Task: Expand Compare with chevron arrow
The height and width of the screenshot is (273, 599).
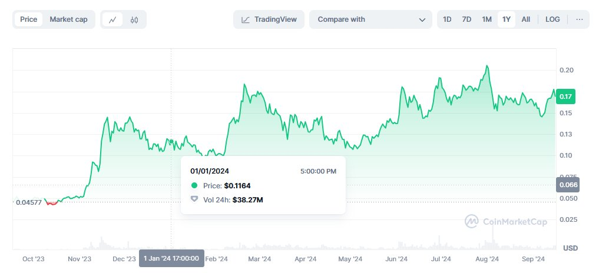Action: tap(422, 19)
